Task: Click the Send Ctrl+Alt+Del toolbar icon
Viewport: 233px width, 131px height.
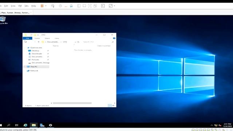Action: pos(52,6)
